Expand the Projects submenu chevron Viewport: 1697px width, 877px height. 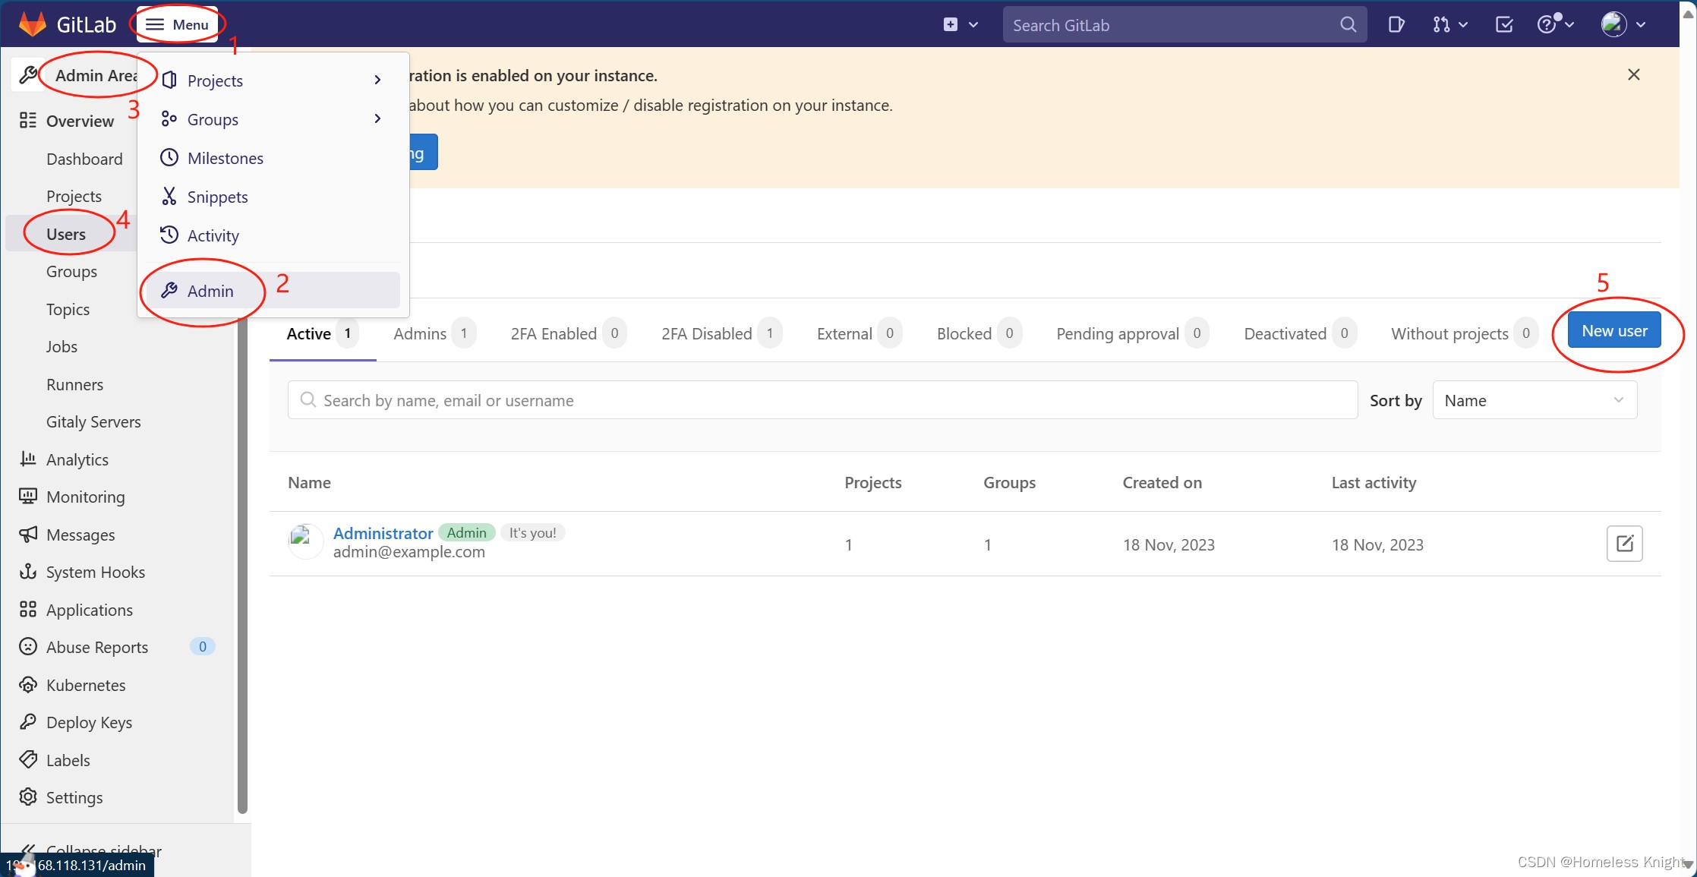point(377,80)
